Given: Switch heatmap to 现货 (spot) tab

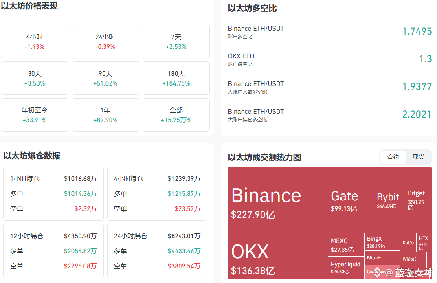Looking at the screenshot, I should click(418, 157).
